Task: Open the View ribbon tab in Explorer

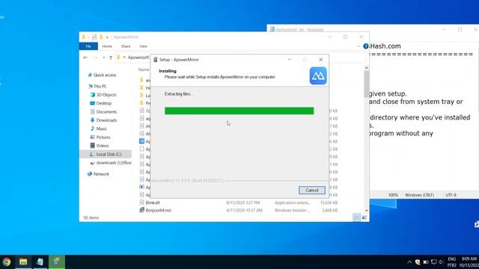Action: click(143, 46)
